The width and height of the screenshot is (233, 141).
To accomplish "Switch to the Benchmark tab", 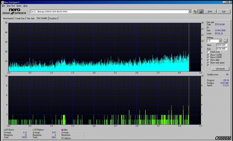I will 8,19.
